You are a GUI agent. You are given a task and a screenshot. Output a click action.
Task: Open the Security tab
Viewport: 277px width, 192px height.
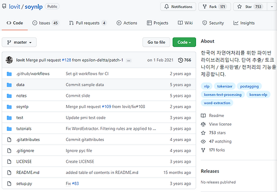213,23
